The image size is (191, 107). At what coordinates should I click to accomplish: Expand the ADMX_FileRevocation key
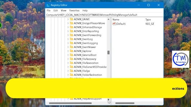(68, 63)
